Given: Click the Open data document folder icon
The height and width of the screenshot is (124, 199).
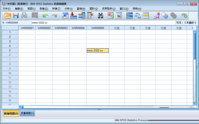Looking at the screenshot, I should point(7,15).
